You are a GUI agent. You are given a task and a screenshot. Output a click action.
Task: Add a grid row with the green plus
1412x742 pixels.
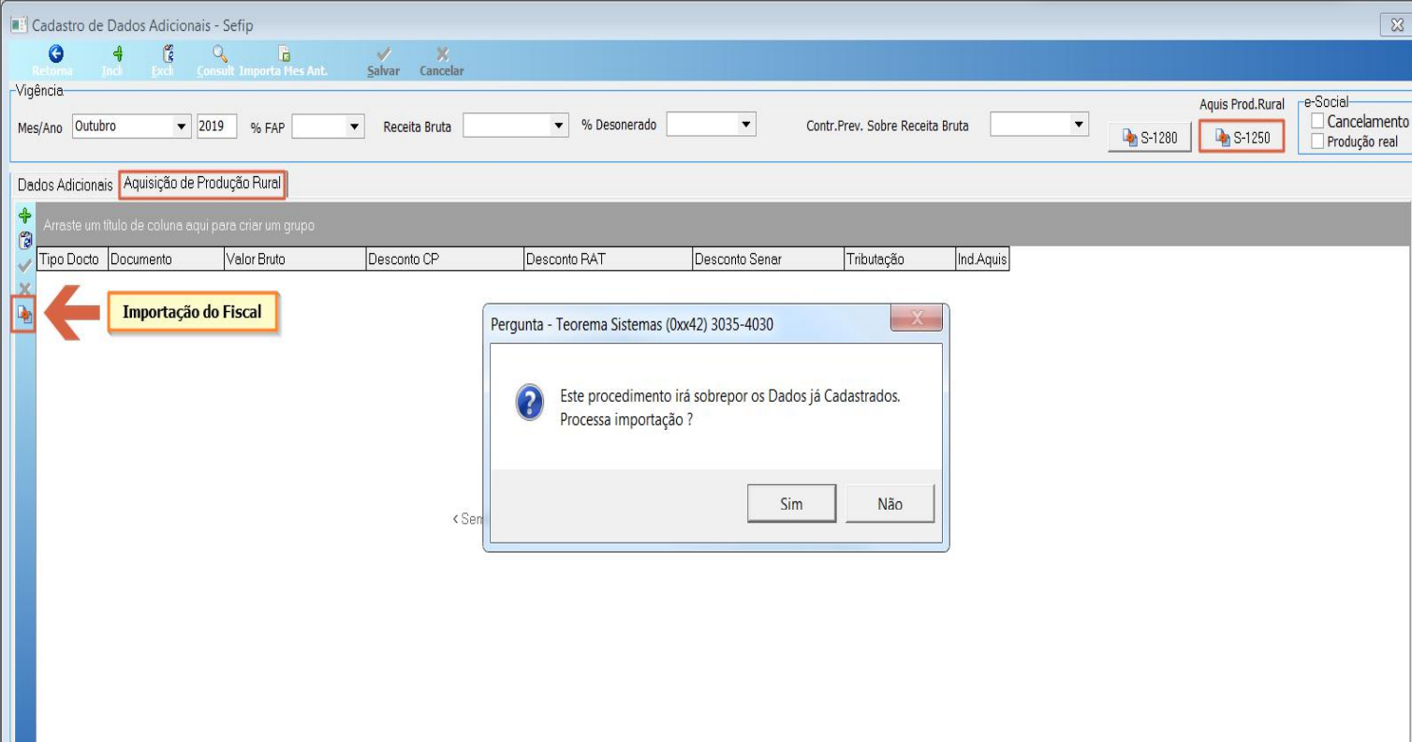click(x=25, y=215)
